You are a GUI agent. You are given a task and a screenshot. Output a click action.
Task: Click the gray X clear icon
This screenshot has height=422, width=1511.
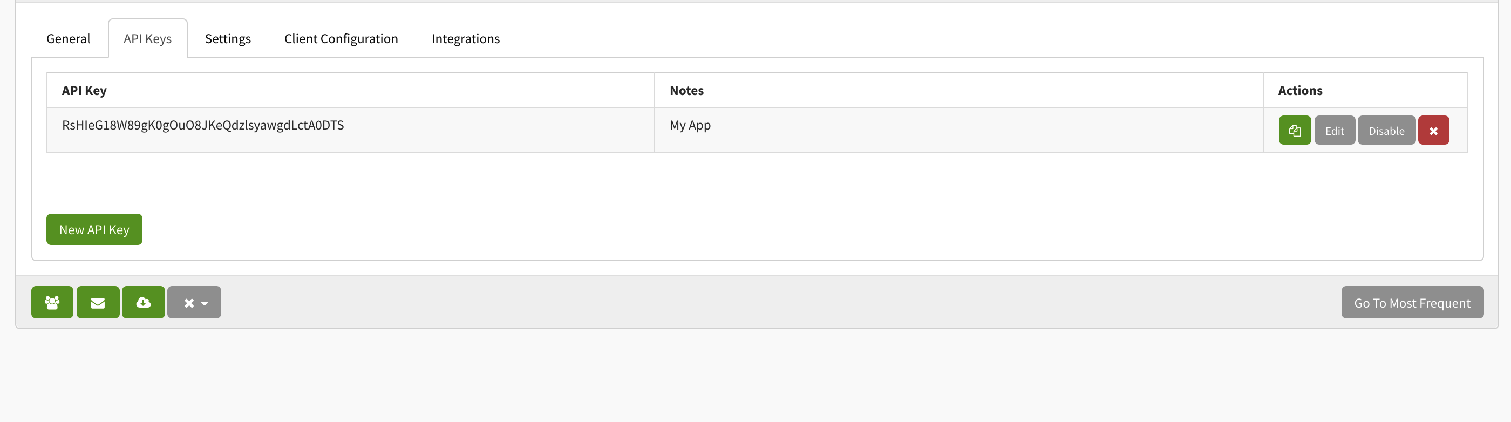point(188,302)
